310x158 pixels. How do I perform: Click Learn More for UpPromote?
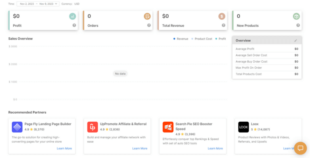pos(140,148)
